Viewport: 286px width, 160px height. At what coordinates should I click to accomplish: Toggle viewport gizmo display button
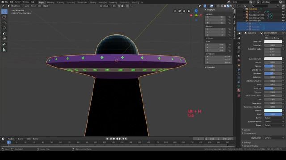(x=205, y=6)
